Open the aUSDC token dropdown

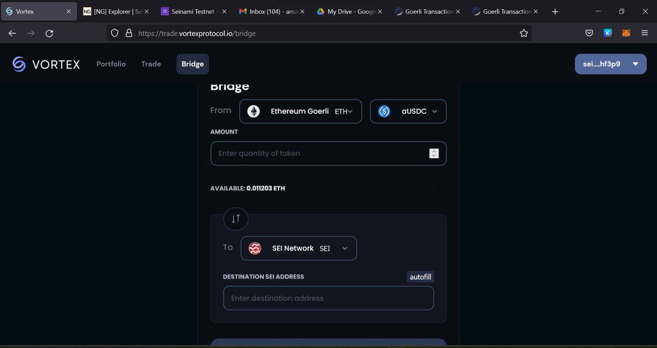pos(408,111)
